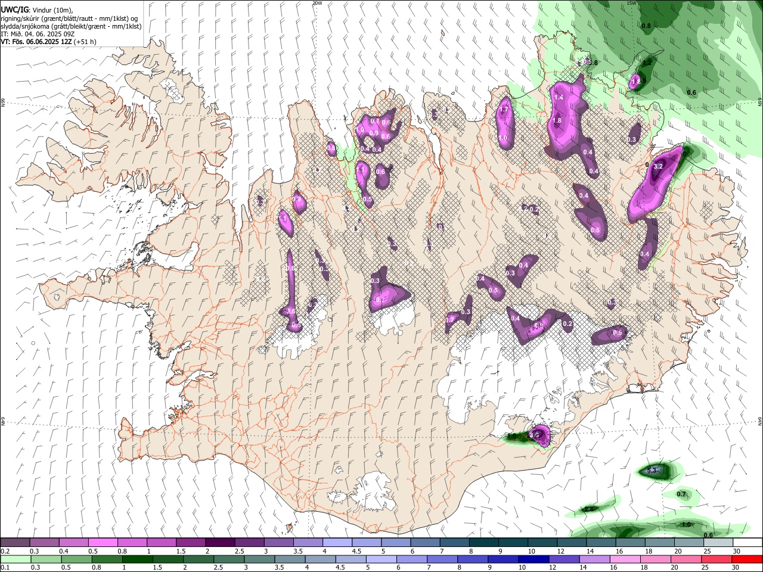The width and height of the screenshot is (763, 572).
Task: Click the "0.1" label of the rain legend
Action: (5, 568)
